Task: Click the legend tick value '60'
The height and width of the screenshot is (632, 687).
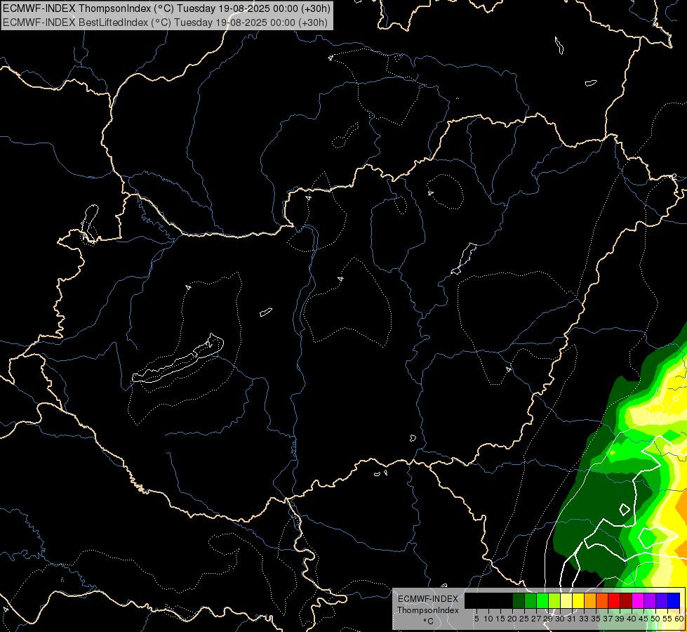Action: [x=679, y=619]
